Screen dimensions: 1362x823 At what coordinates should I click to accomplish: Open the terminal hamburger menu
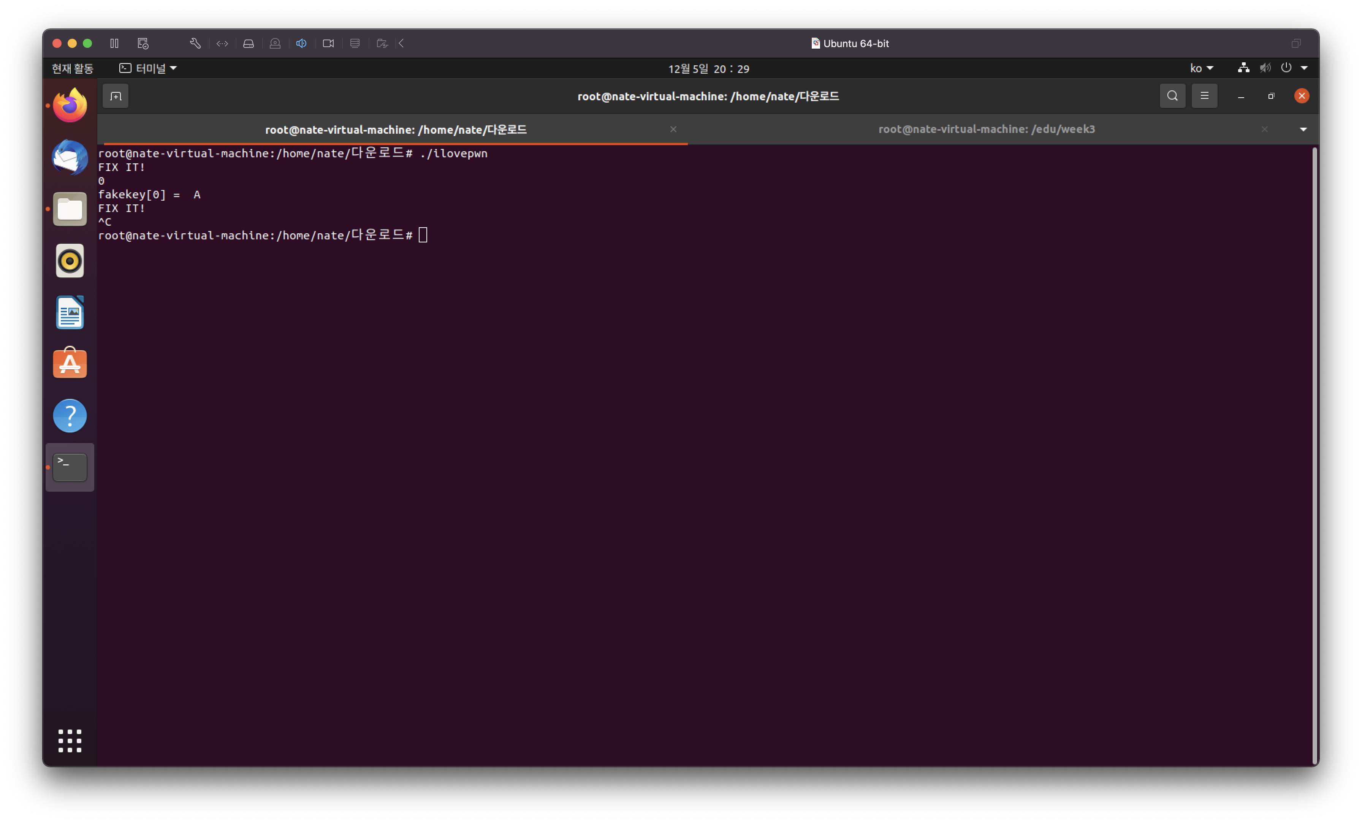(1204, 96)
